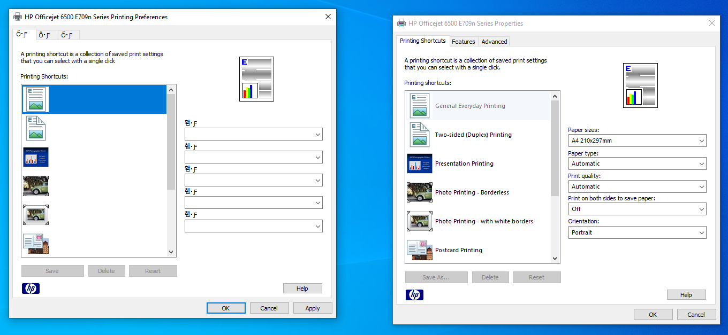Viewport: 728px width, 335px height.
Task: Select the duplex page icon in Printing Preferences list
Action: (x=36, y=128)
